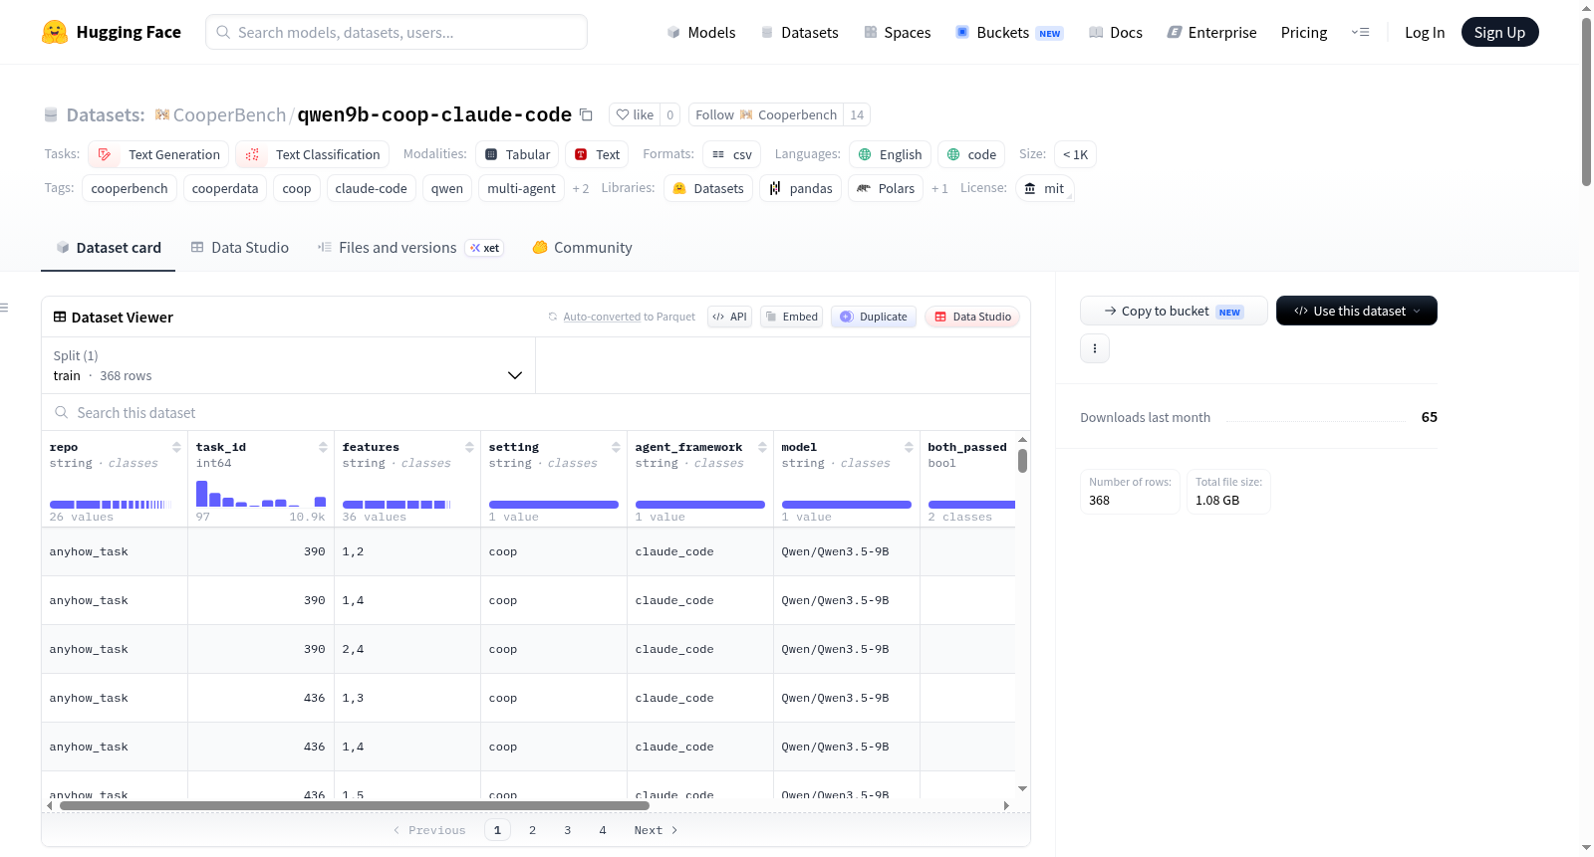Viewport: 1594px width, 857px height.
Task: Sort the model column
Action: [909, 447]
